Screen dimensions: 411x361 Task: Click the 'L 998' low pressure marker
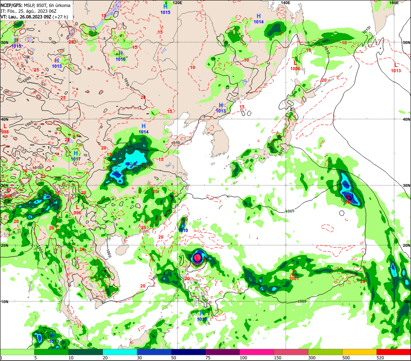(x=5, y=129)
